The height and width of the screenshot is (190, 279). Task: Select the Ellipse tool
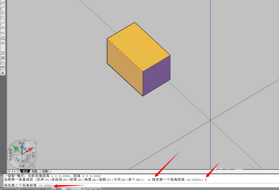(x=3, y=28)
